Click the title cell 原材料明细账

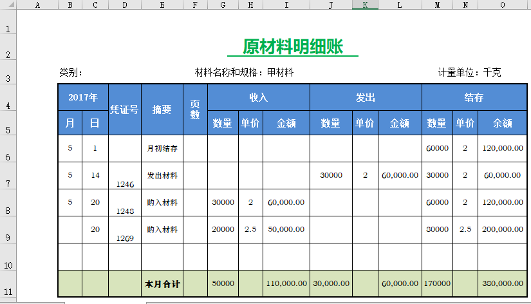coord(293,46)
